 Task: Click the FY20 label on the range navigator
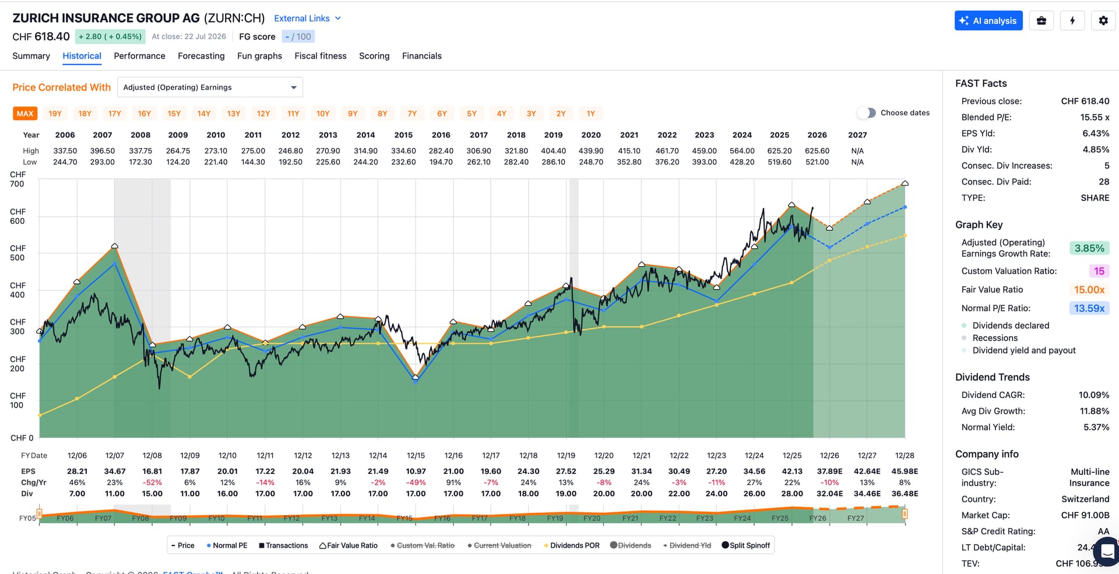592,518
